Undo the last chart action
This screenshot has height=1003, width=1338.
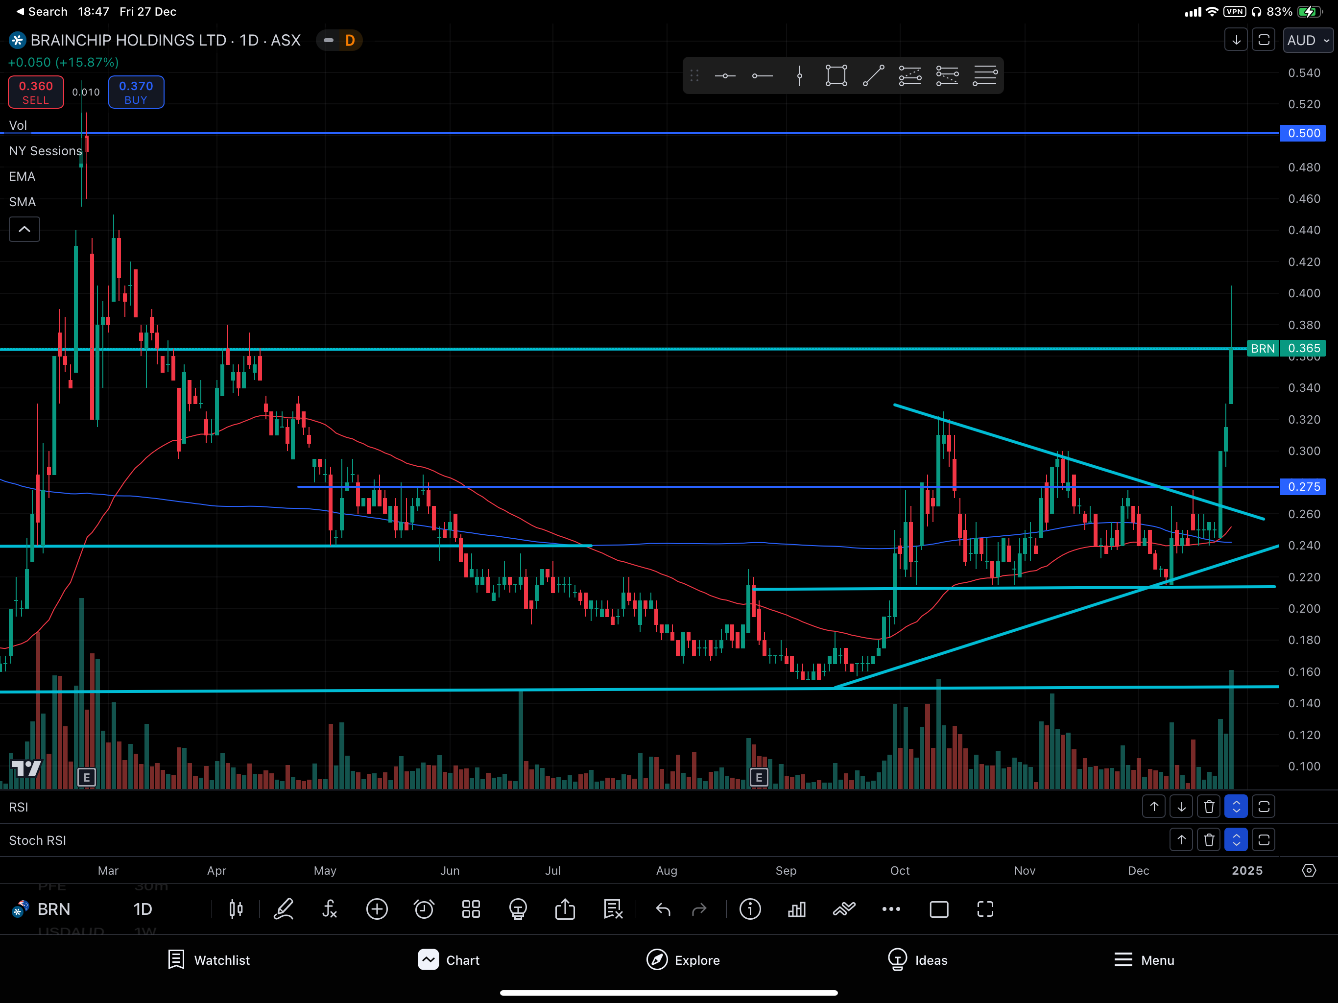663,908
